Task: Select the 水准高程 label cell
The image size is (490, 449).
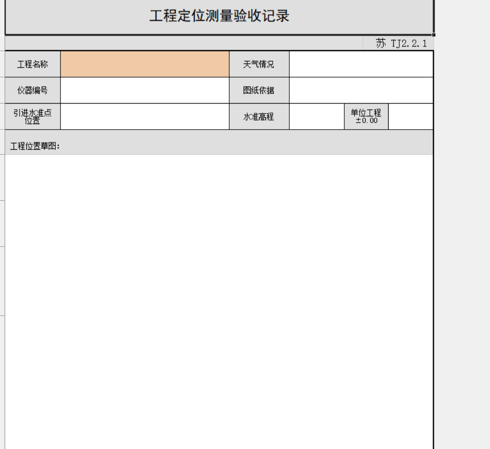Action: pos(259,117)
